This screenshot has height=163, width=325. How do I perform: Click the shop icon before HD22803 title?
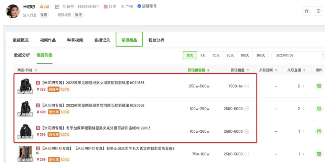point(38,128)
